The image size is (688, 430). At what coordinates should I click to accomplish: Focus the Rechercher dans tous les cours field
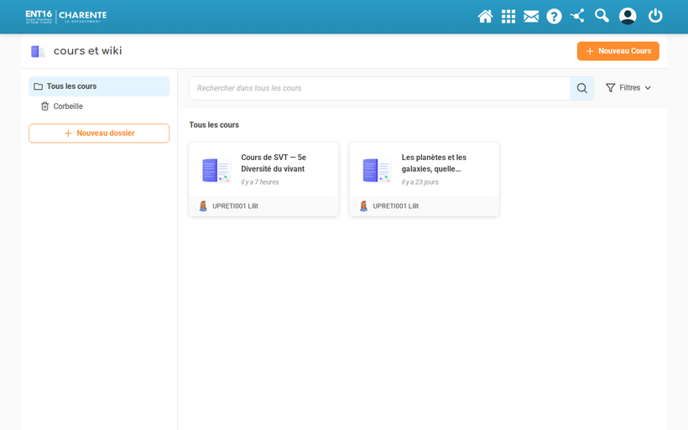click(x=379, y=88)
